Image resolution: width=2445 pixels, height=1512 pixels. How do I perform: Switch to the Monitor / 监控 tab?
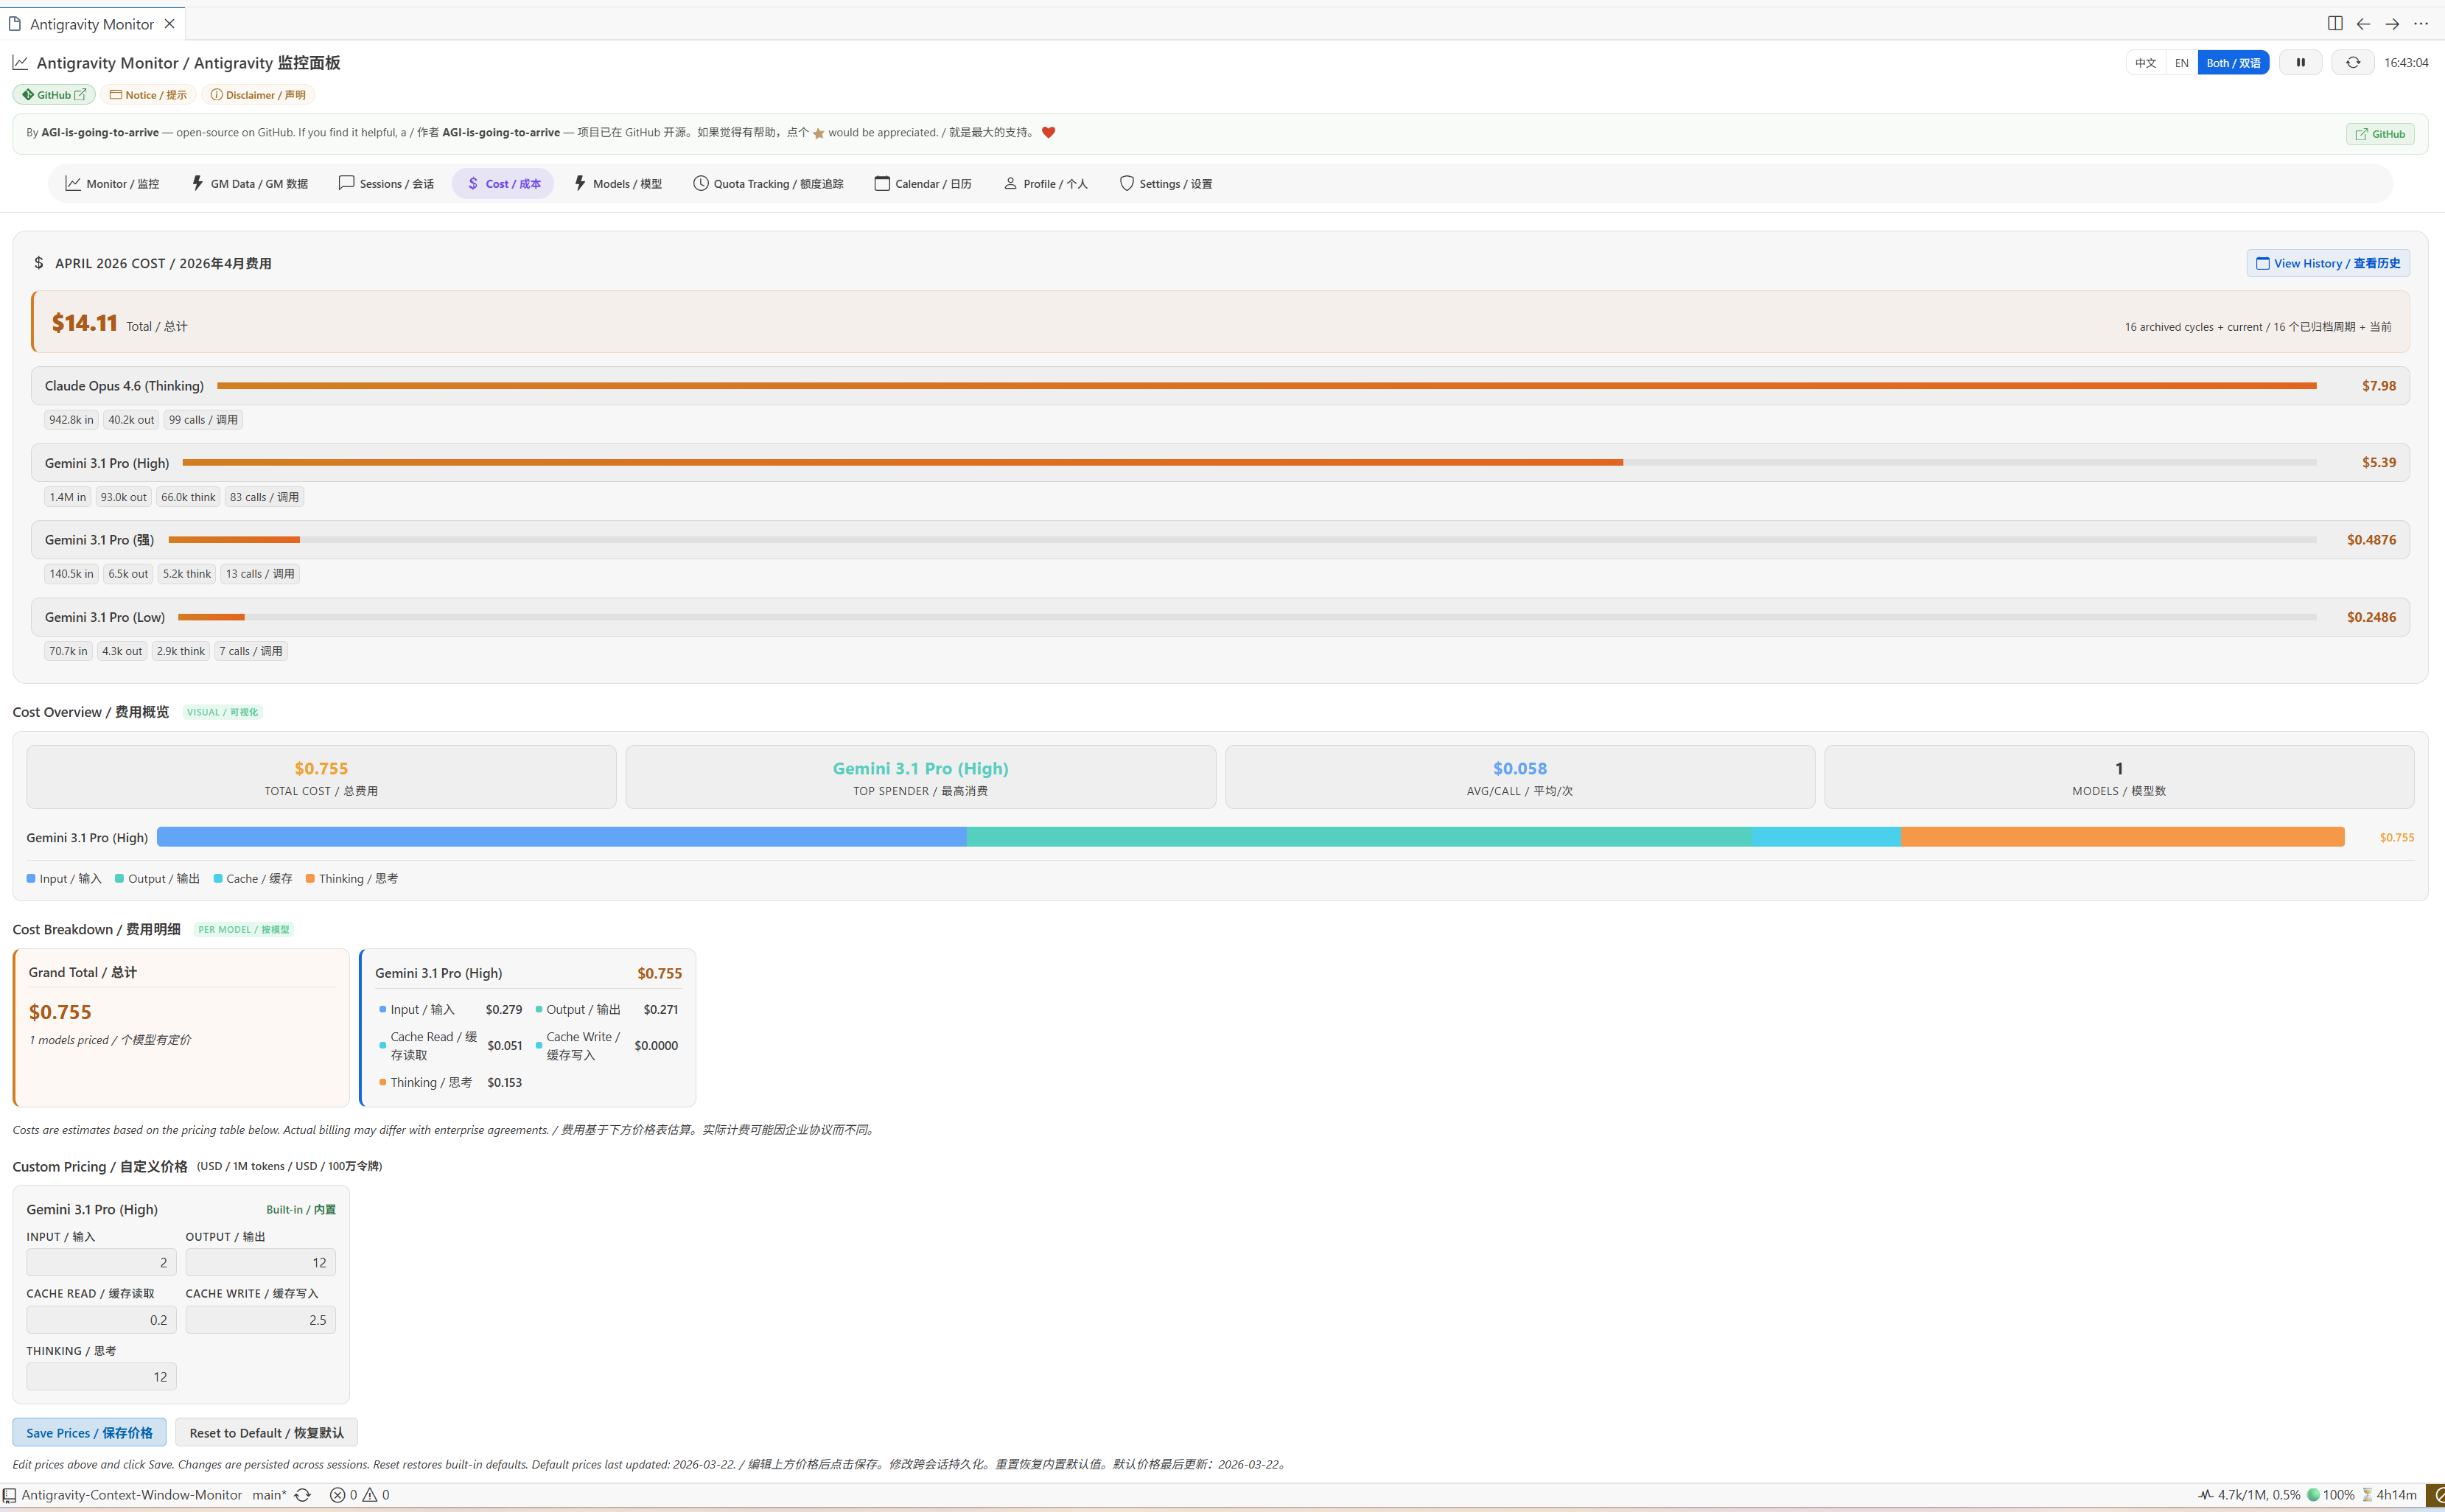point(112,183)
